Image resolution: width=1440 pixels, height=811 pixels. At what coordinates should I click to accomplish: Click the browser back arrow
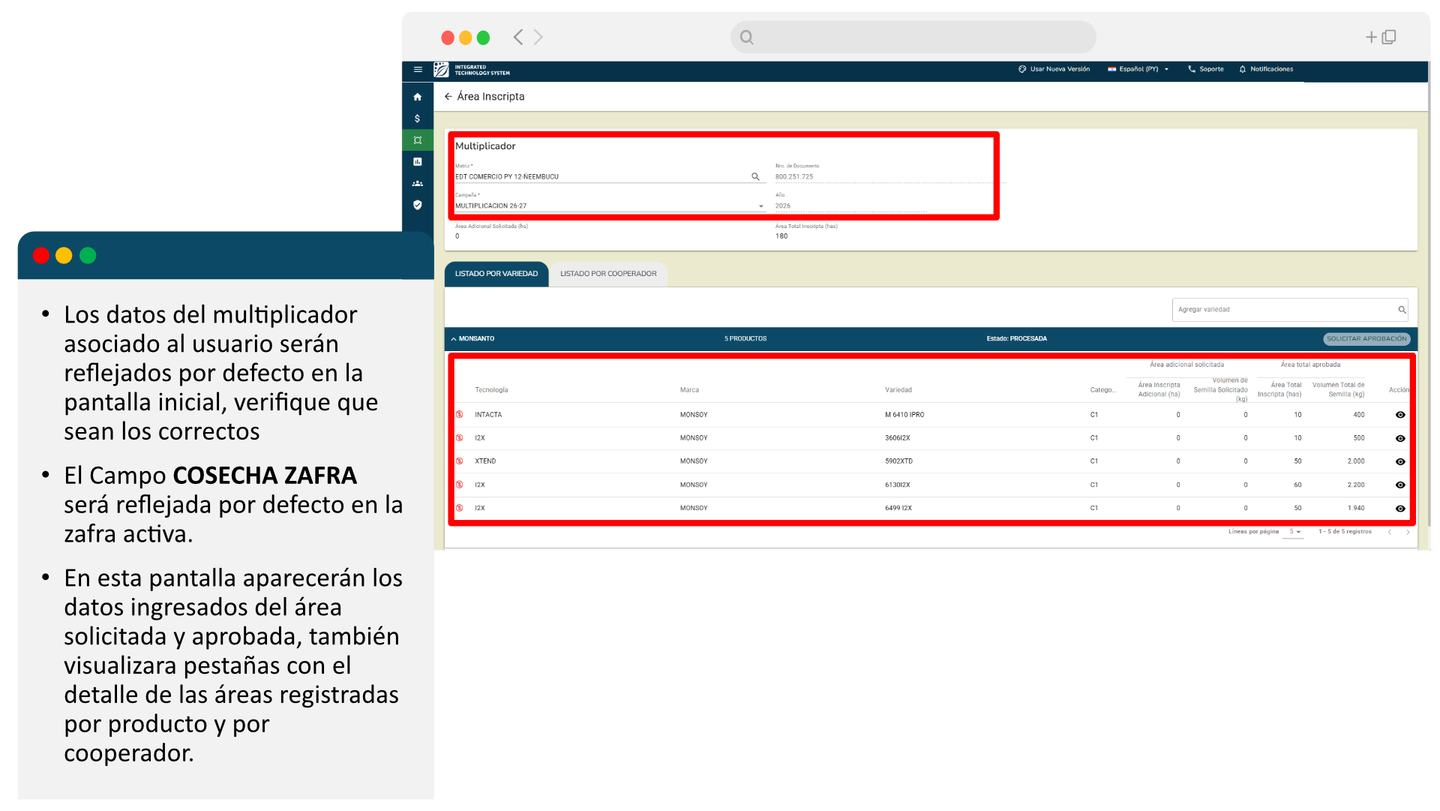point(518,38)
